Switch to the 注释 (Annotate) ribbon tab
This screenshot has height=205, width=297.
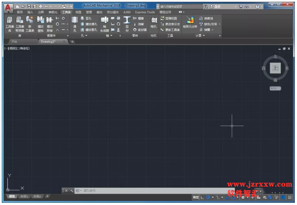coord(41,12)
